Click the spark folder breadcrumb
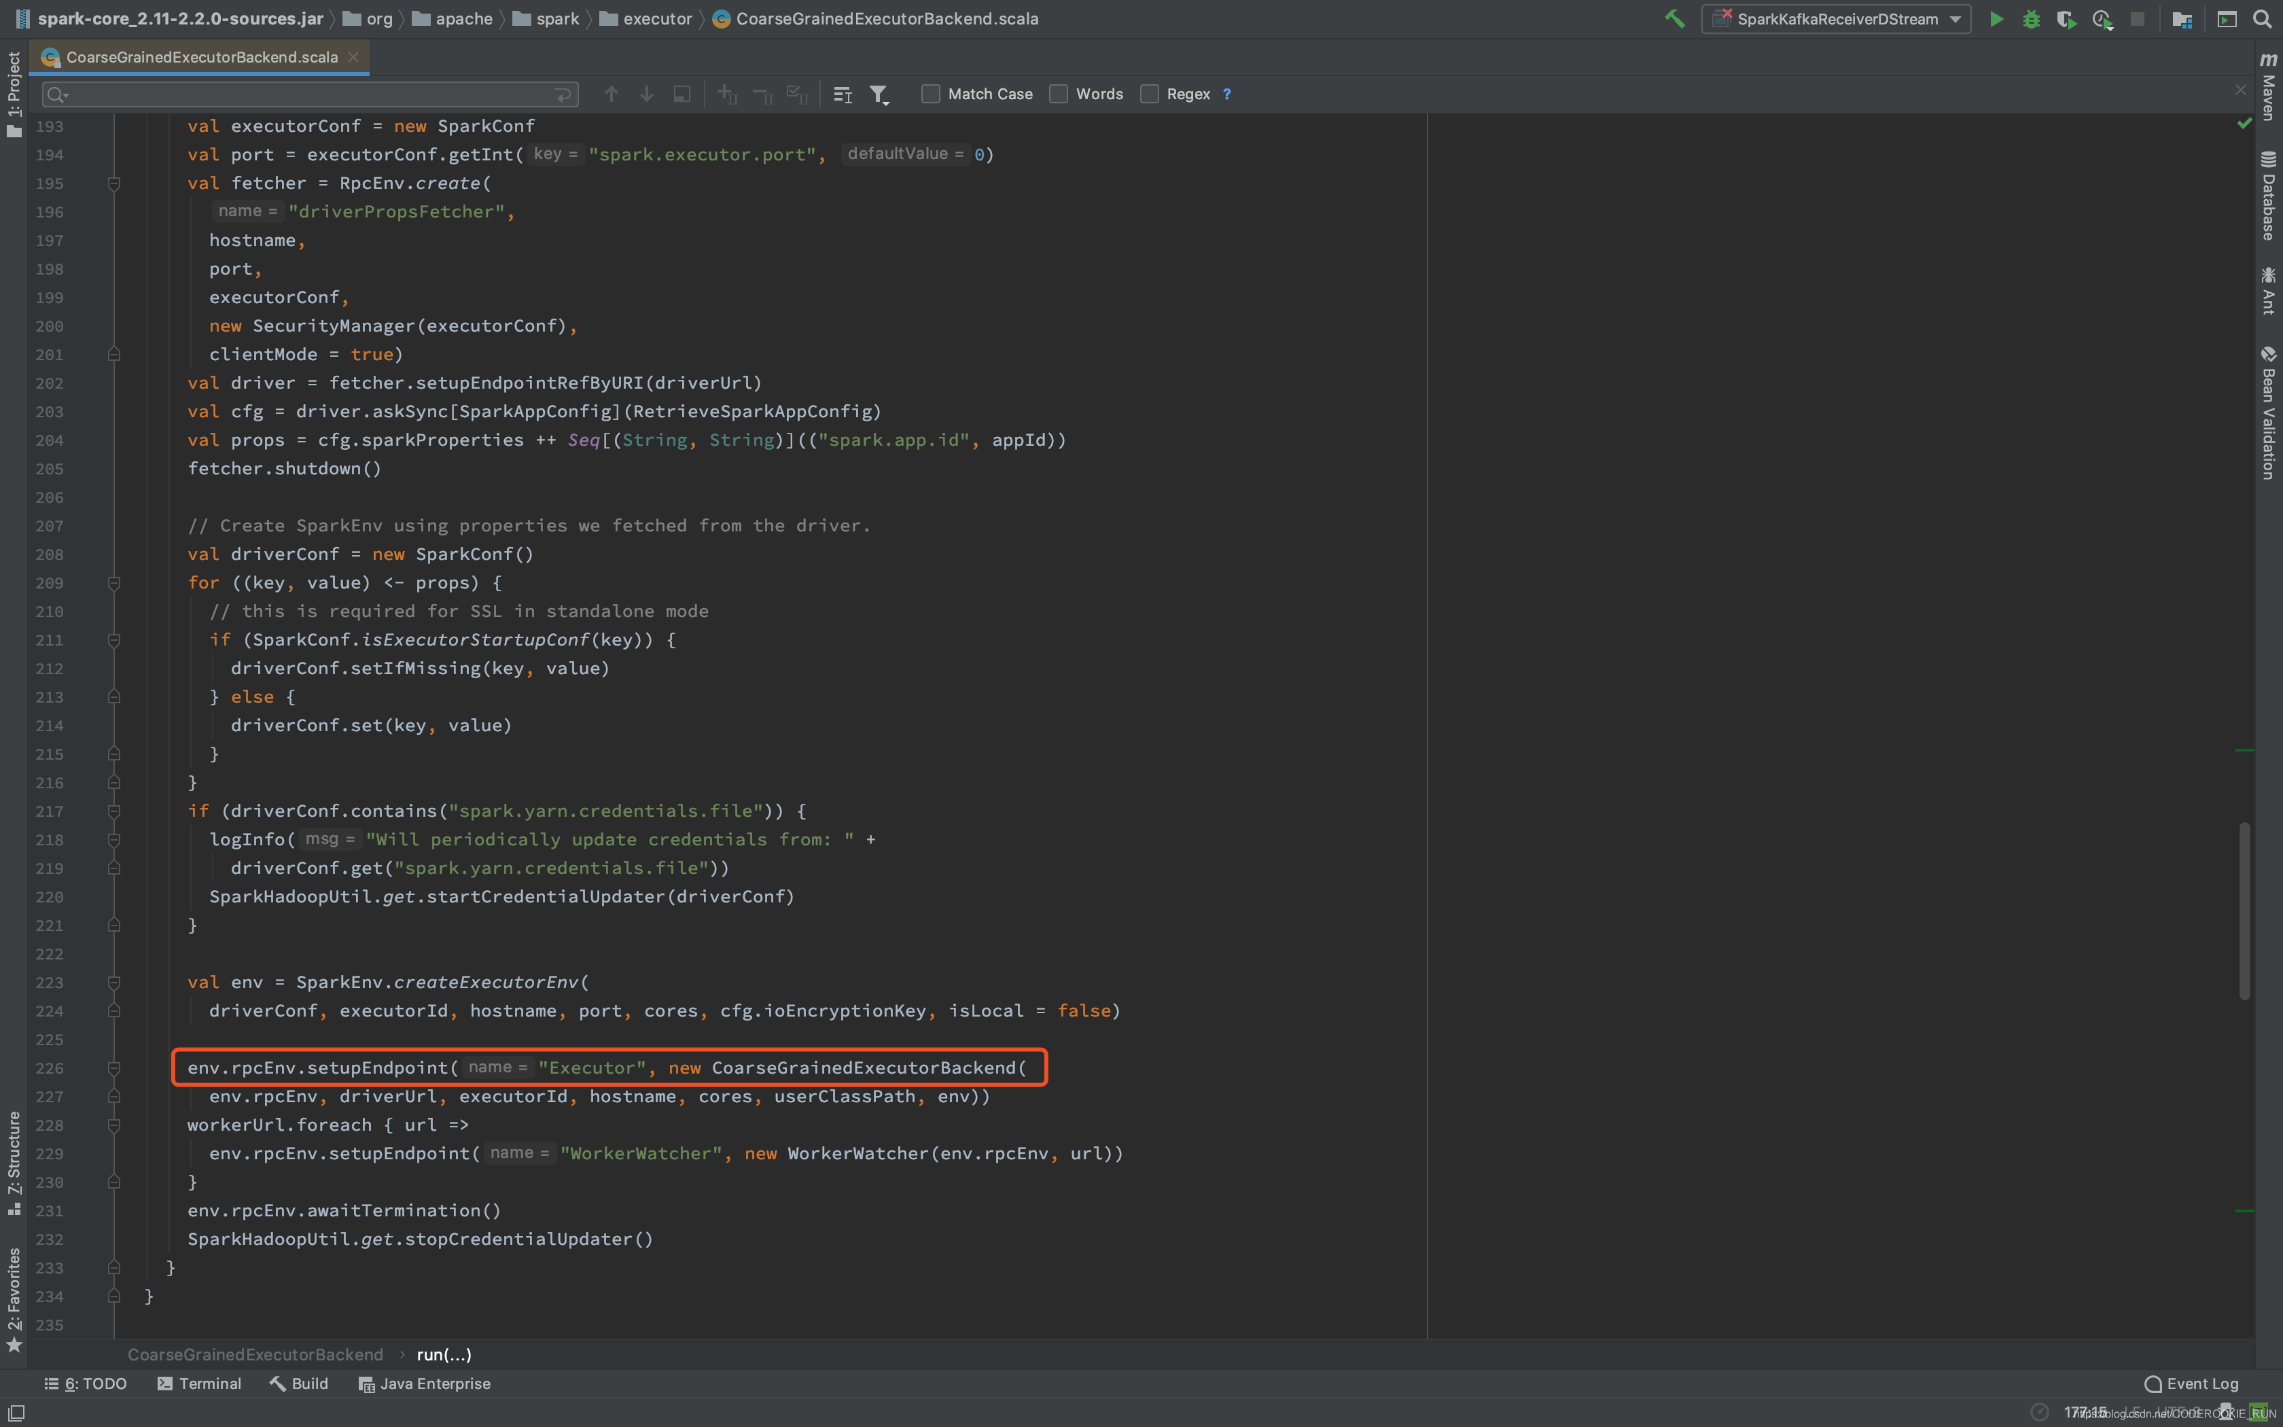The width and height of the screenshot is (2283, 1427). pyautogui.click(x=546, y=19)
